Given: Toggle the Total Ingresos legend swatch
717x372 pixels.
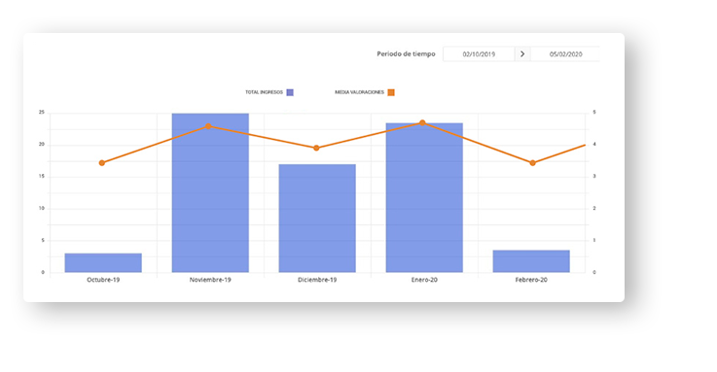Looking at the screenshot, I should click(x=290, y=92).
